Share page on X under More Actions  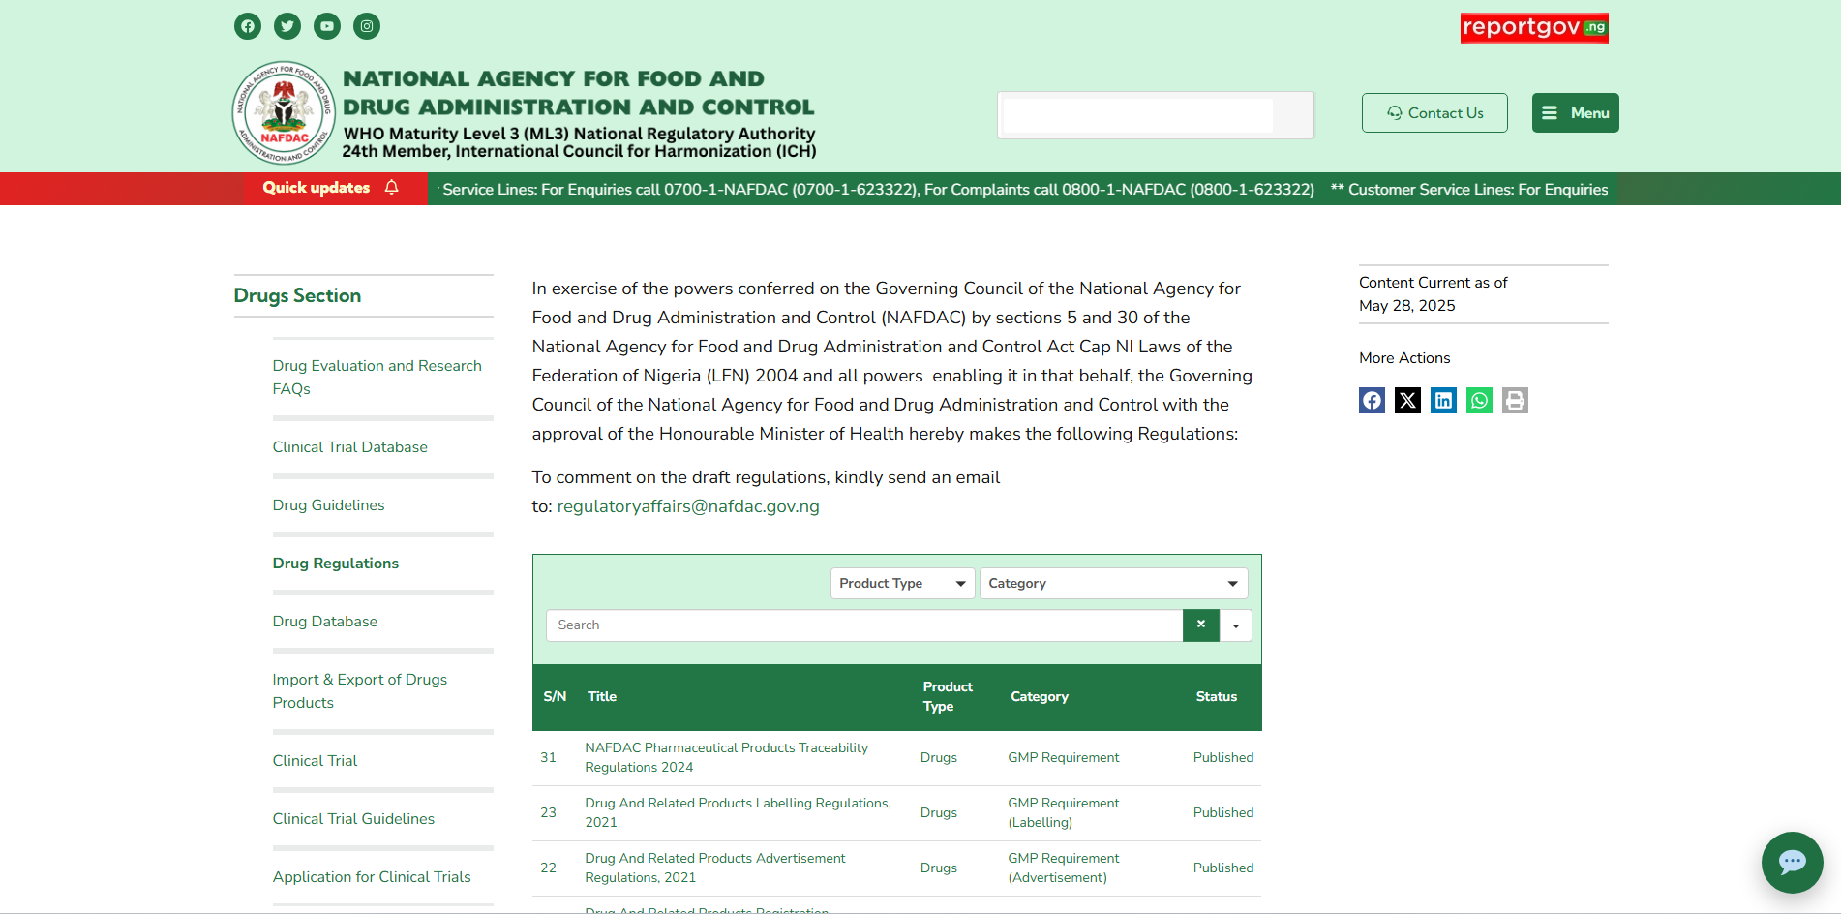[x=1407, y=401]
